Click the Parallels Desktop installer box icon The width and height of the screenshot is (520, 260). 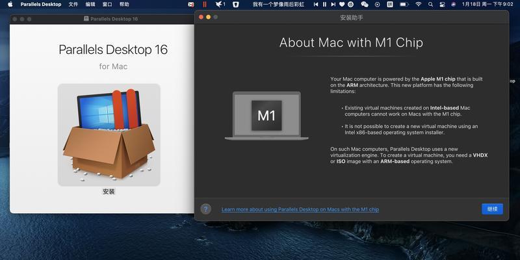(x=109, y=135)
